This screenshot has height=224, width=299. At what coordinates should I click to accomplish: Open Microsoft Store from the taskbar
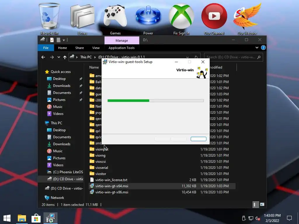(x=36, y=218)
